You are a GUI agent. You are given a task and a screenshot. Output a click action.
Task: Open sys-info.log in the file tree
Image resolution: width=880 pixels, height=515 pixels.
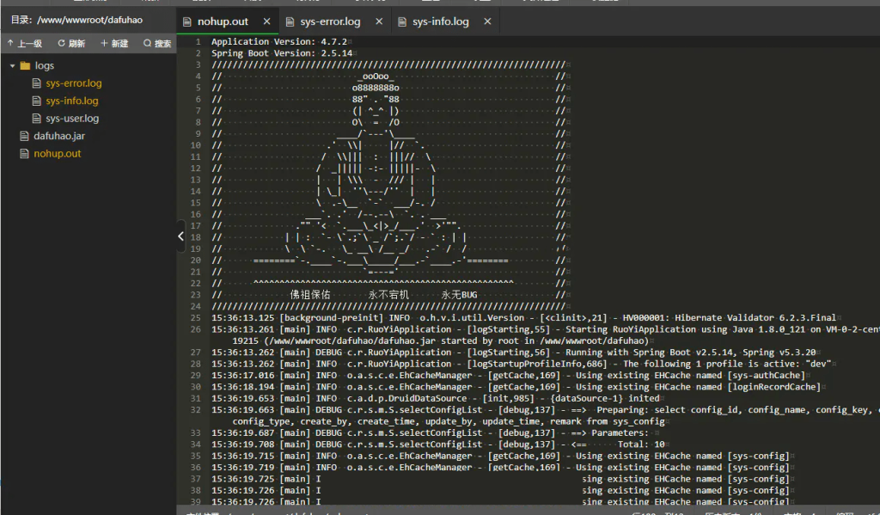click(72, 101)
